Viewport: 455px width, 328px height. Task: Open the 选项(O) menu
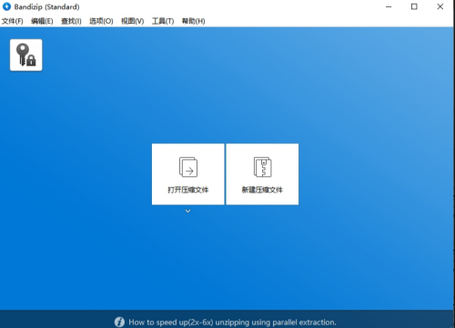[101, 21]
